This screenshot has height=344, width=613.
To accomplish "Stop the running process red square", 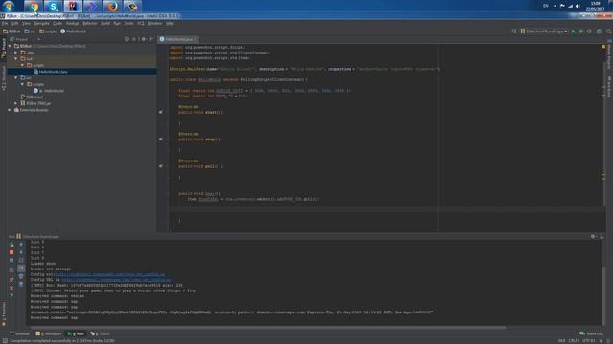I will pos(11,252).
